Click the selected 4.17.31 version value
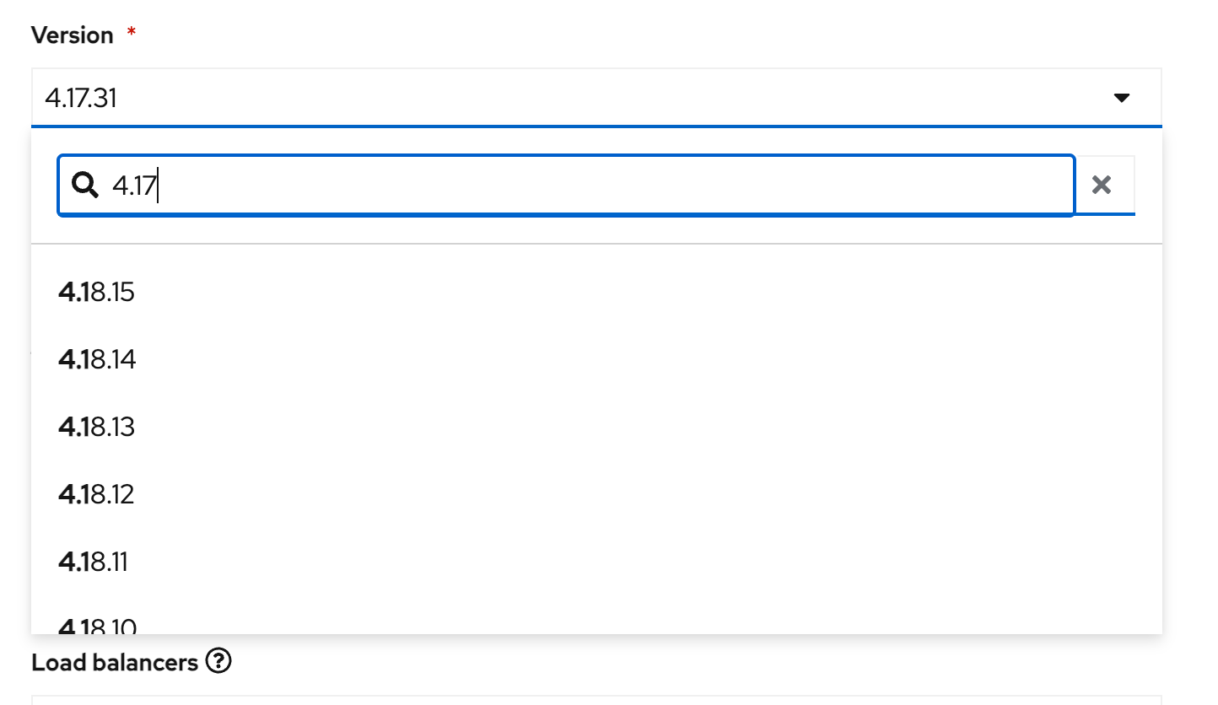 click(x=82, y=99)
